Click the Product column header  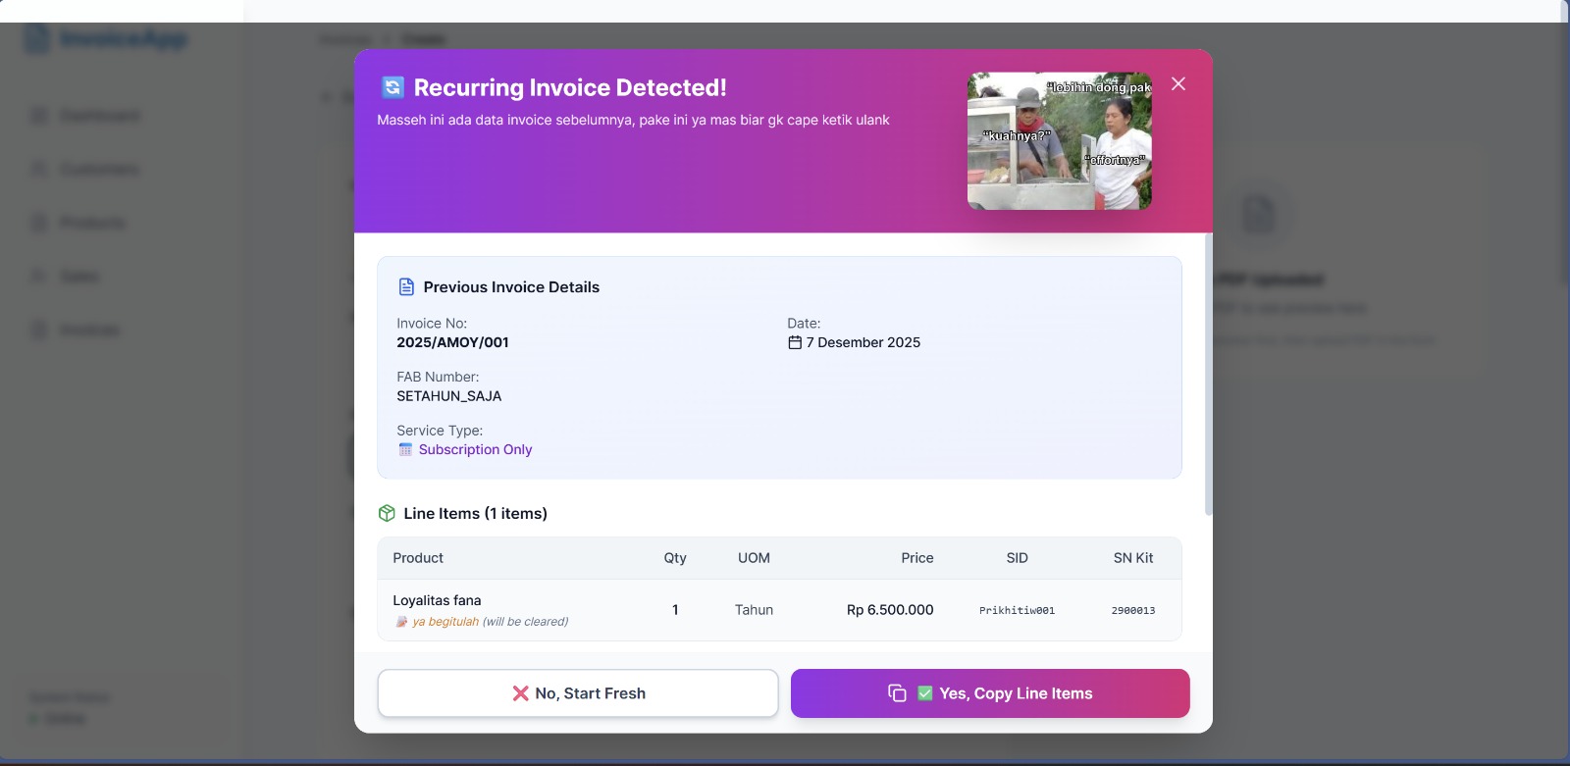418,558
